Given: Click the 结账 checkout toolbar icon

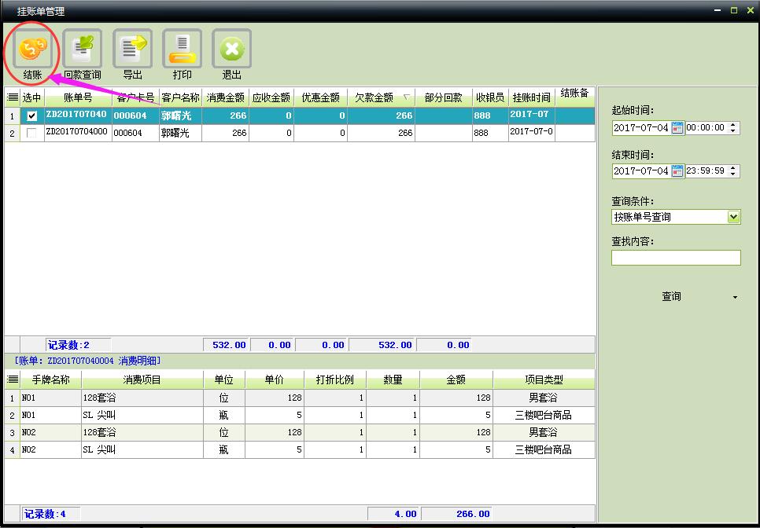Looking at the screenshot, I should coord(32,49).
